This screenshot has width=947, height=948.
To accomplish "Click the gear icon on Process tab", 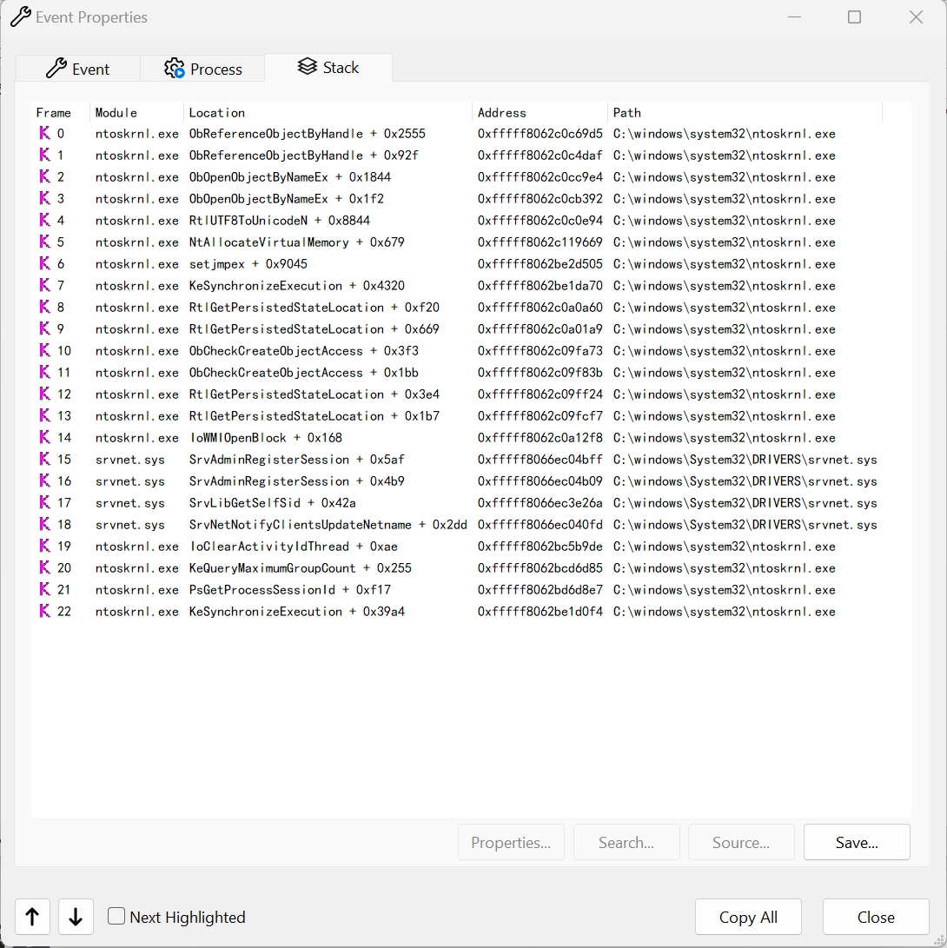I will (x=175, y=69).
